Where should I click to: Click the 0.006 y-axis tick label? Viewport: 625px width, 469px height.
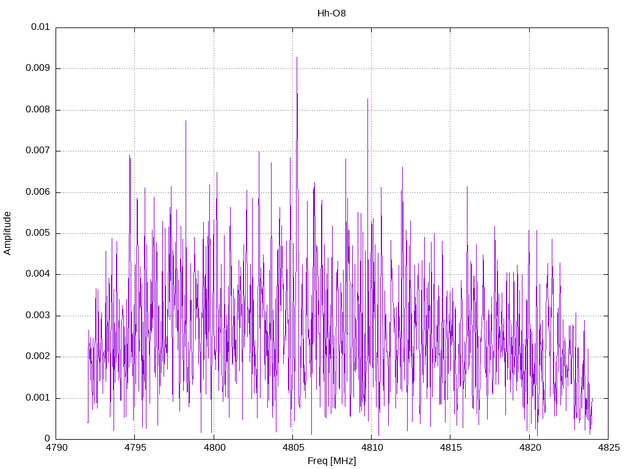click(x=37, y=192)
